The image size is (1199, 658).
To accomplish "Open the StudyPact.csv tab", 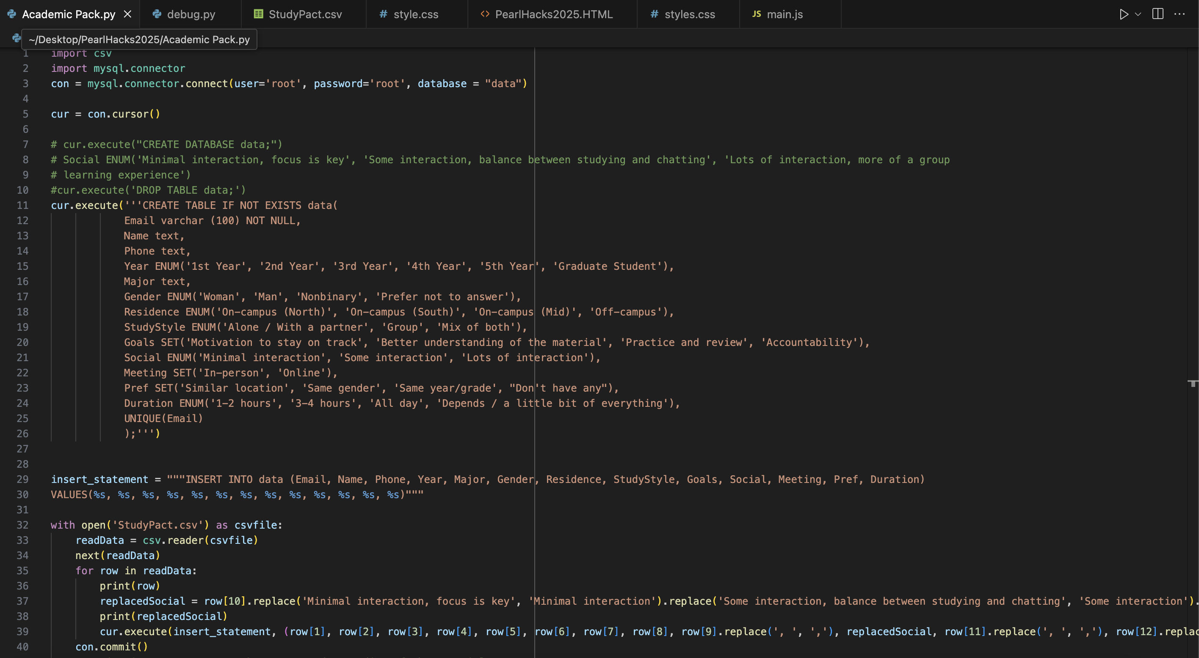I will [x=305, y=14].
